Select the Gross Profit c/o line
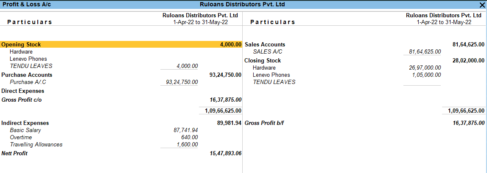 pyautogui.click(x=22, y=100)
